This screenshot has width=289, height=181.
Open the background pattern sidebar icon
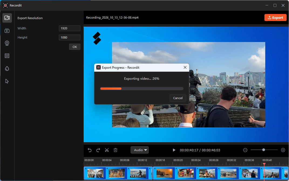[x=7, y=56]
